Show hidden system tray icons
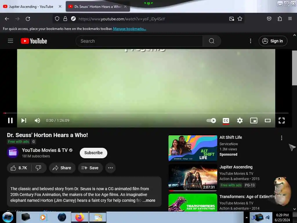The height and width of the screenshot is (223, 297). 247,217
